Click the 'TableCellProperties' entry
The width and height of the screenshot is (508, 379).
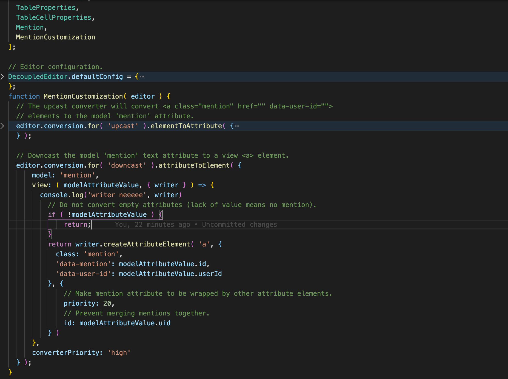tap(53, 18)
